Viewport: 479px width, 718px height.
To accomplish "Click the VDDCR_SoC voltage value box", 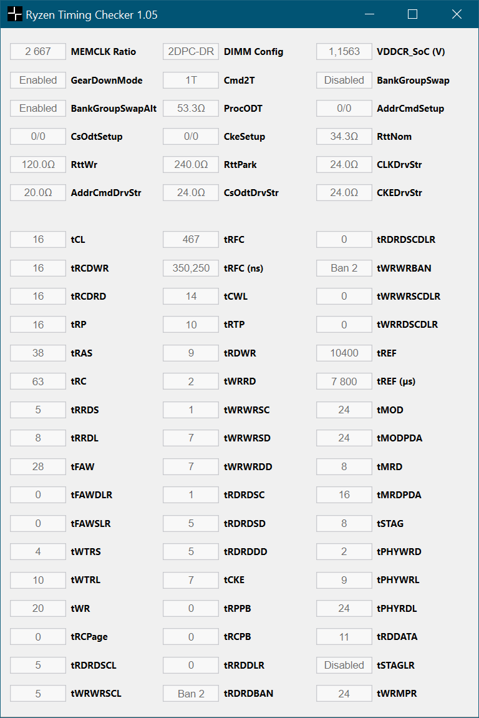I will tap(344, 52).
